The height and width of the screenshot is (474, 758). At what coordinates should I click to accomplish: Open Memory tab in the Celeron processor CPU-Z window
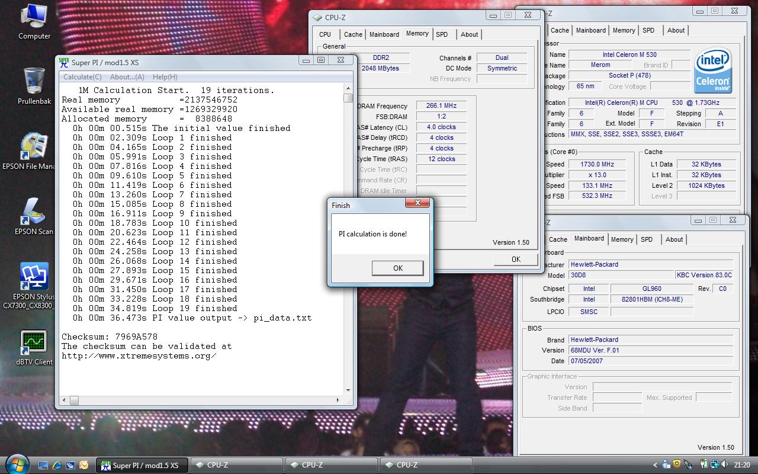[624, 30]
